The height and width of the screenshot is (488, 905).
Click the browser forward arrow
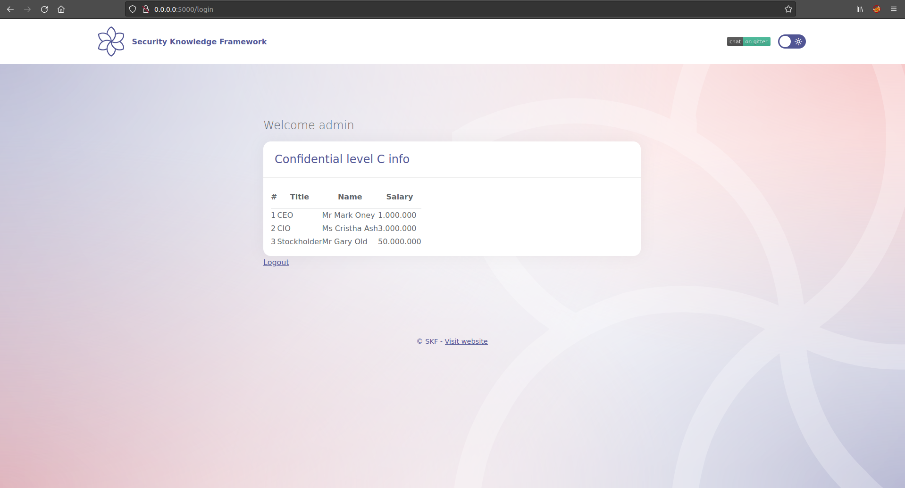pyautogui.click(x=27, y=9)
